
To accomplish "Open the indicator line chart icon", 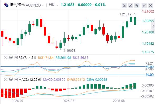I will click(x=124, y=5).
